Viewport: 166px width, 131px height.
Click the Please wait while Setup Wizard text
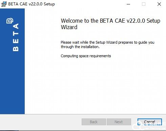(x=107, y=42)
